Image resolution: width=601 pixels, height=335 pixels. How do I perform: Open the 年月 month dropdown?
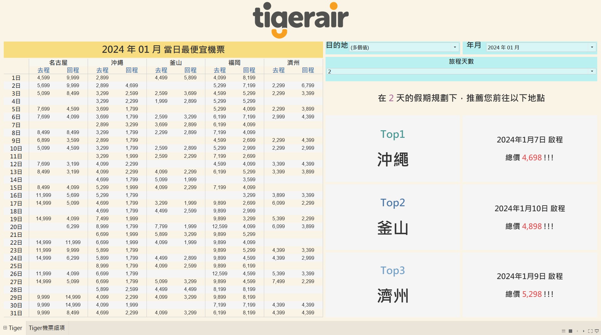(x=541, y=47)
